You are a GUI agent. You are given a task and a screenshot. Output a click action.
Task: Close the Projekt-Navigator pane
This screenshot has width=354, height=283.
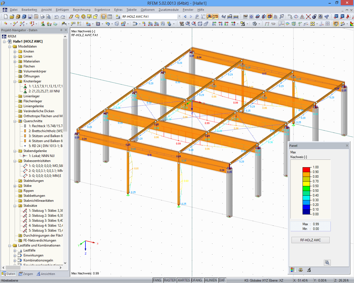(66, 30)
